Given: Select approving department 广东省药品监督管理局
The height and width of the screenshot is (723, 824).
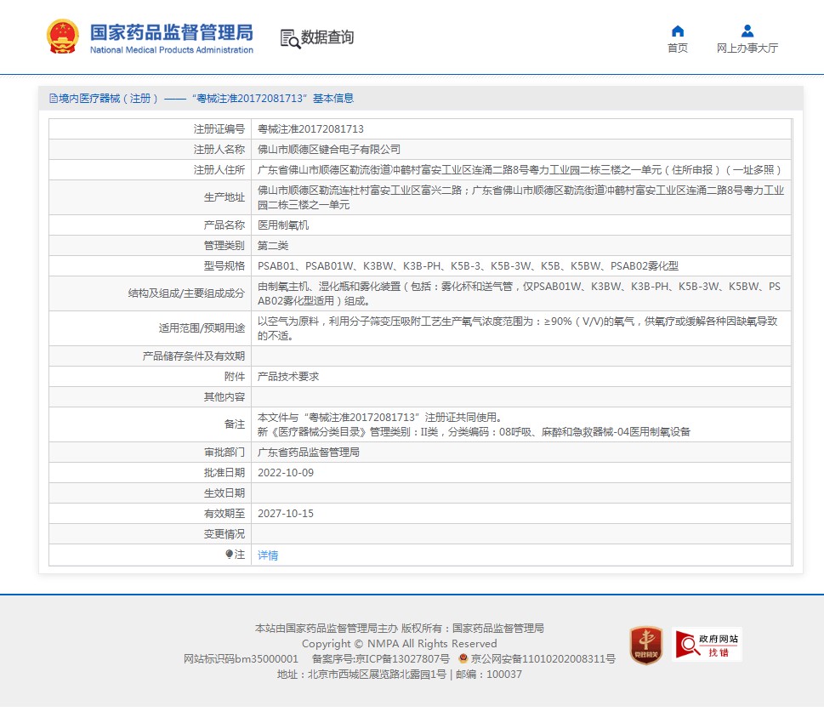Looking at the screenshot, I should click(309, 453).
